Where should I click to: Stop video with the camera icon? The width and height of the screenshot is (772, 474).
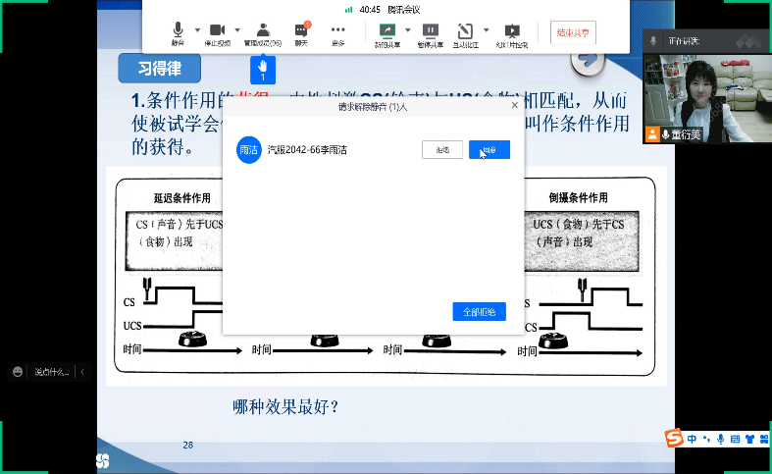pos(217,33)
